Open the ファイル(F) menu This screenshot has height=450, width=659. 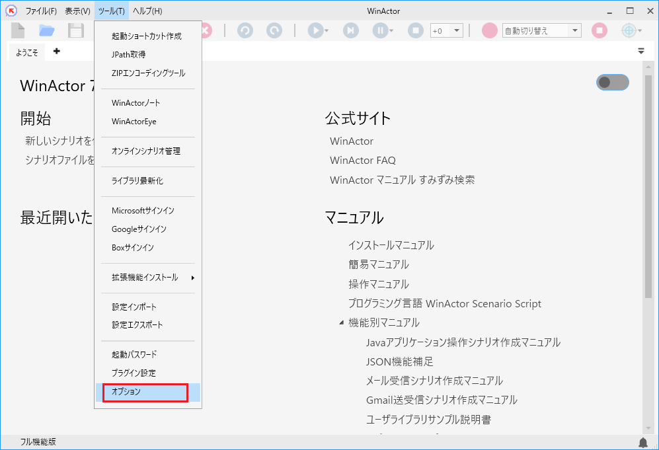click(41, 11)
